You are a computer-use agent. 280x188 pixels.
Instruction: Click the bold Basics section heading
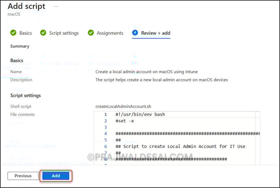(17, 60)
